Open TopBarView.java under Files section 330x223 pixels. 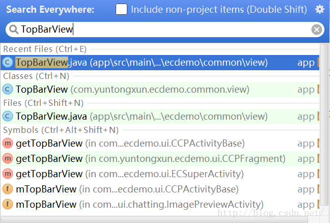(x=160, y=117)
